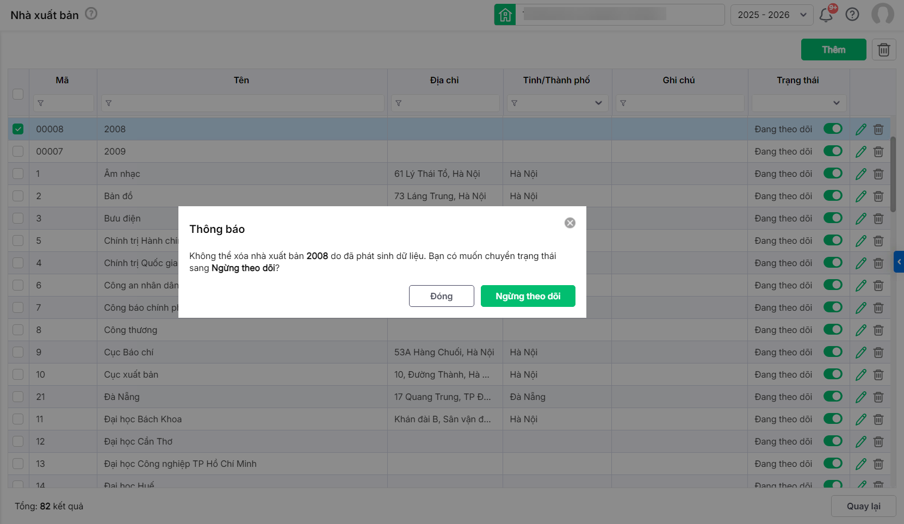Toggle tracking status for Đà Nẵng row
Viewport: 904px width, 524px height.
click(x=832, y=397)
